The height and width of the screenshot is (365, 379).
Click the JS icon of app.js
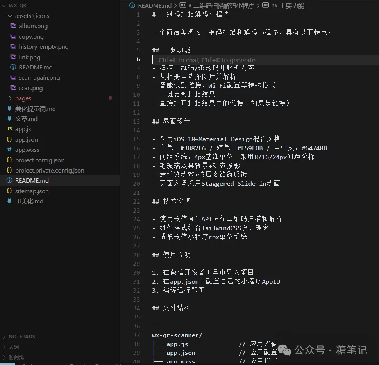[9, 129]
